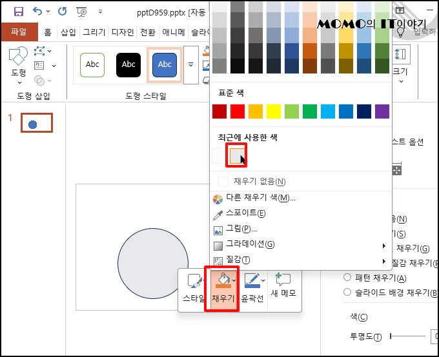The image size is (439, 357).
Task: Pick dark navy standard color
Action: pos(364,111)
